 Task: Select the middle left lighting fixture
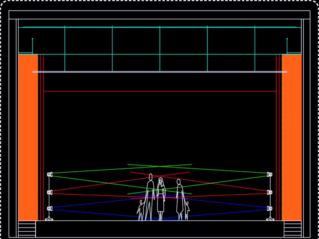click(x=50, y=192)
